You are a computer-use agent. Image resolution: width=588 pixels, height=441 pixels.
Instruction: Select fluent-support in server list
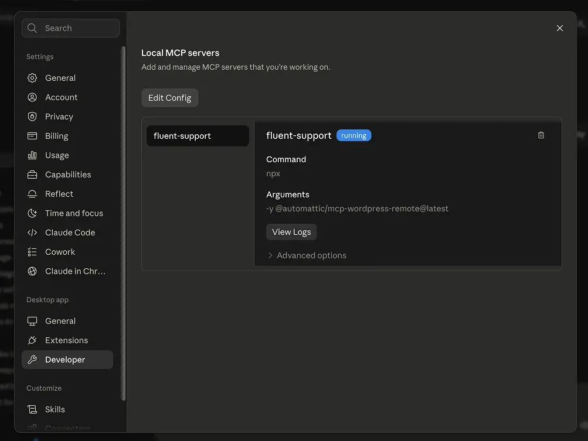tap(198, 136)
